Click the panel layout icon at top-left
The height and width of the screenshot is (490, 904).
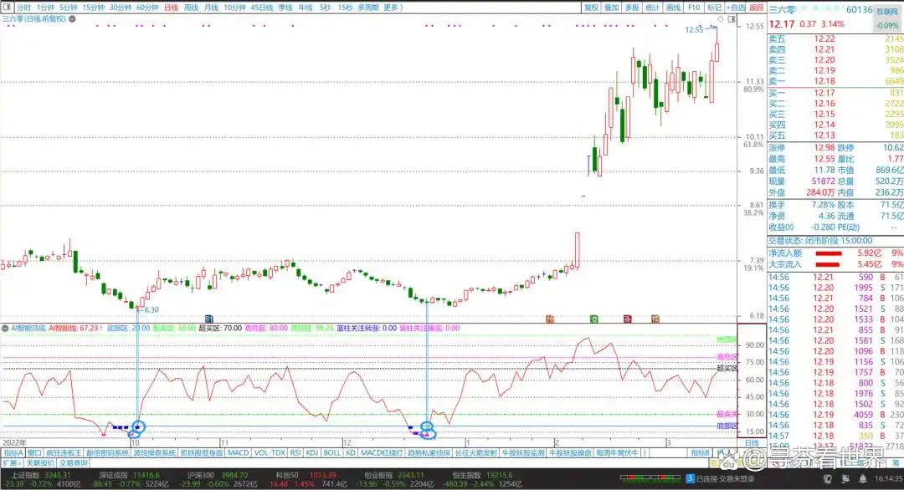coord(7,8)
